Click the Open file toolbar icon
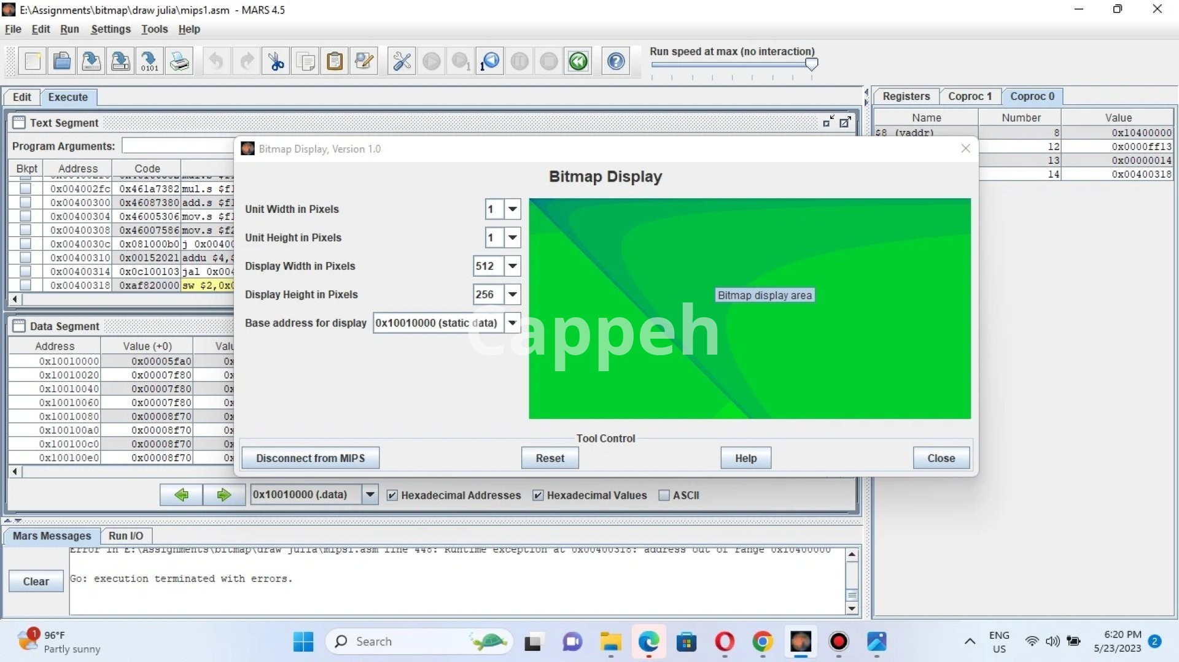 62,61
